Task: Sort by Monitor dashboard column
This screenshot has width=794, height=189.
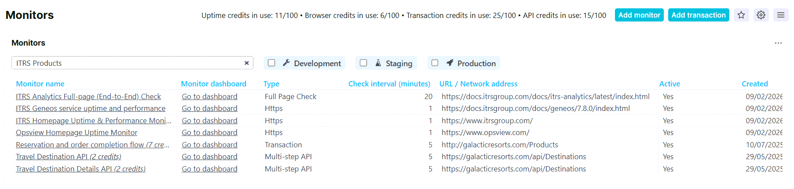Action: (213, 84)
